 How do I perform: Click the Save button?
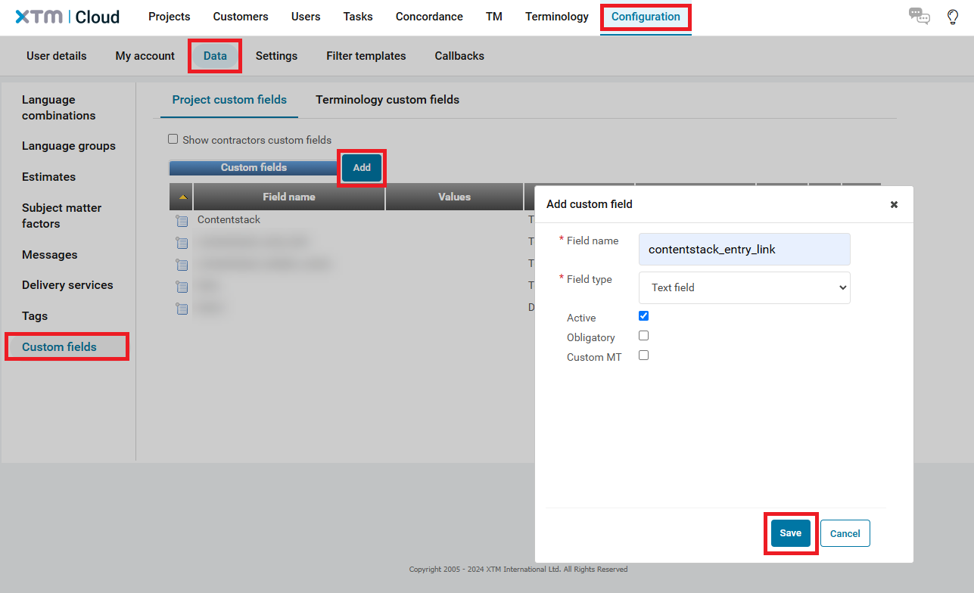point(791,533)
